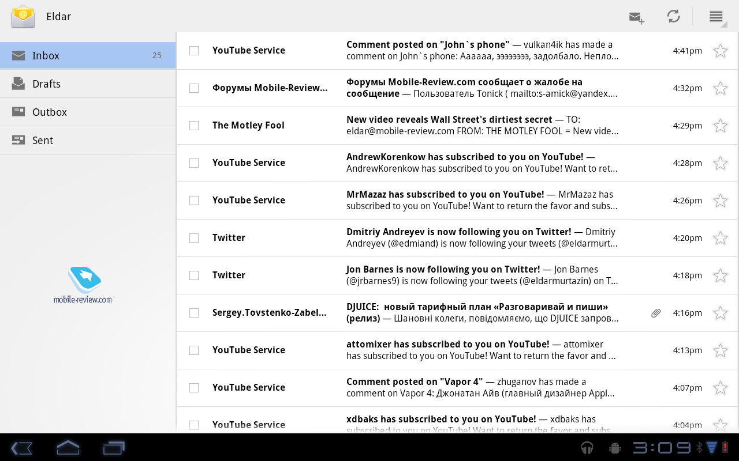
Task: Tap the Android debug notification icon
Action: pyautogui.click(x=615, y=448)
